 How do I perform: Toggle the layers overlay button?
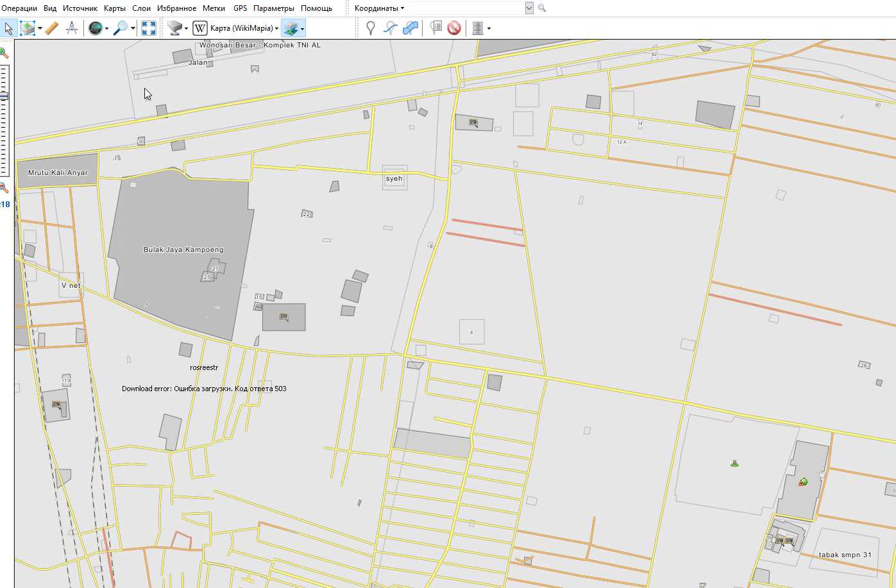click(291, 28)
